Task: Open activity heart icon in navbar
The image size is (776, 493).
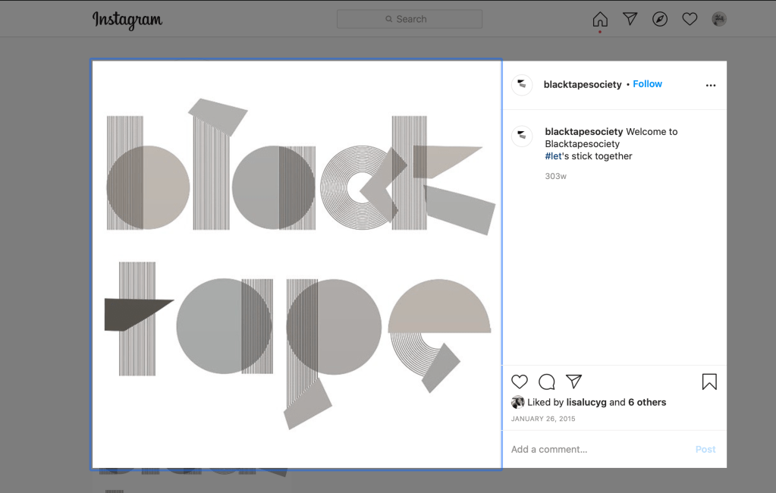Action: (690, 20)
